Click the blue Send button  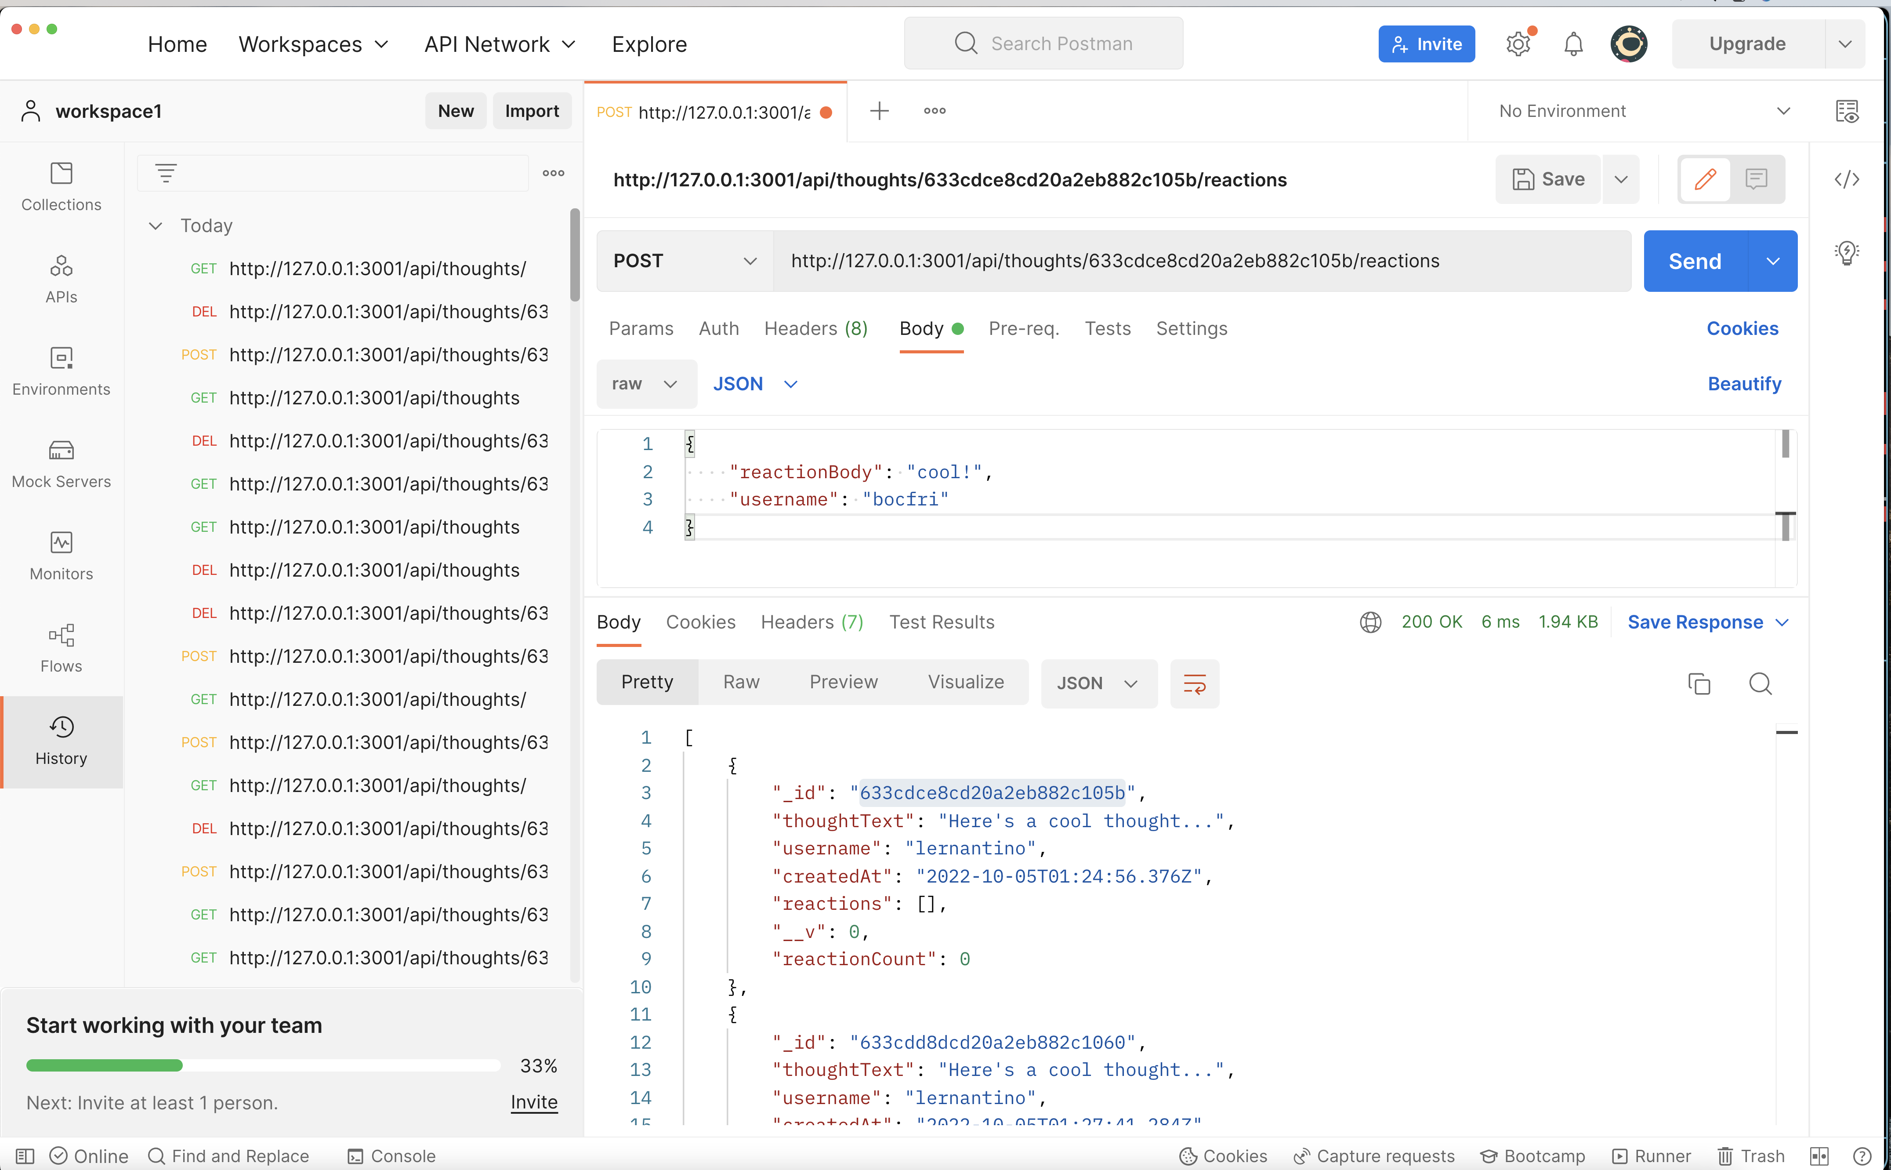[x=1695, y=261]
